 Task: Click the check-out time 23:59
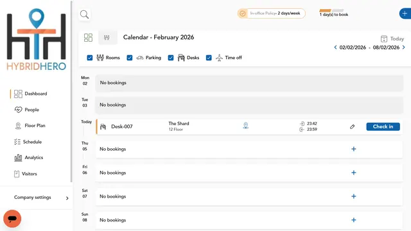[x=312, y=130]
